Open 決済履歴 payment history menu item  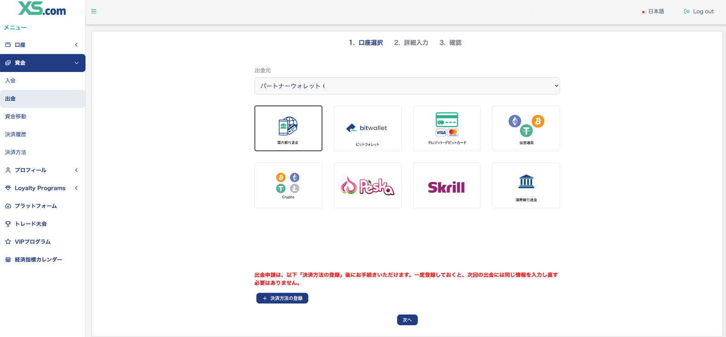(x=43, y=135)
